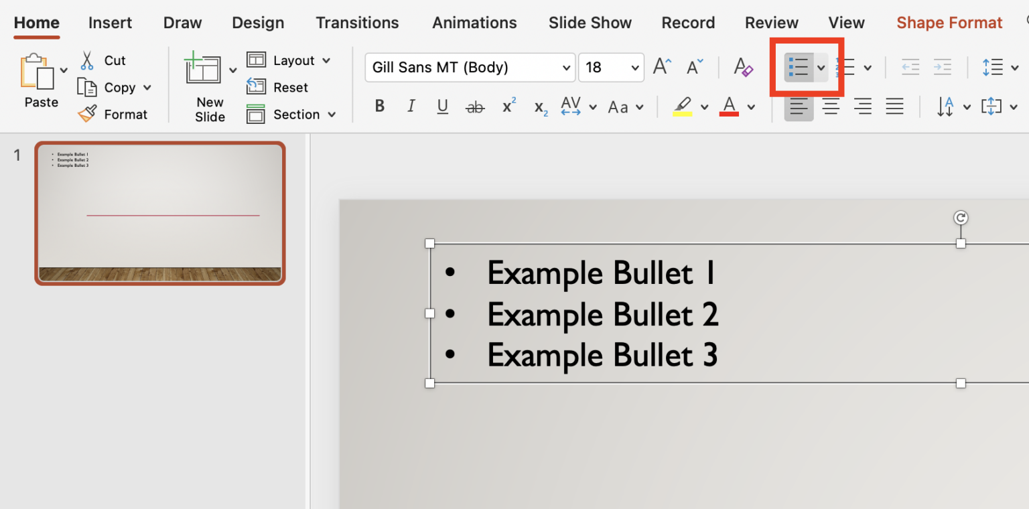The height and width of the screenshot is (509, 1029).
Task: Open bullet style dropdown arrow
Action: click(821, 67)
